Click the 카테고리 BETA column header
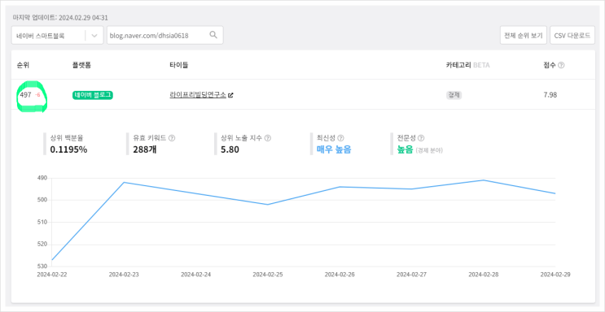 click(467, 65)
